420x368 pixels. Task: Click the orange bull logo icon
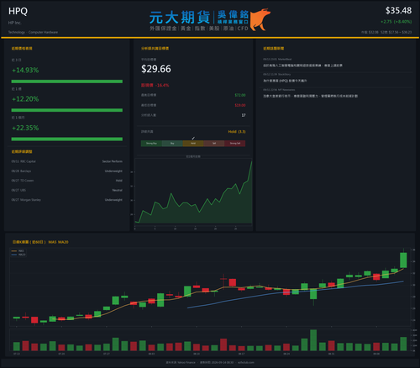click(x=260, y=19)
